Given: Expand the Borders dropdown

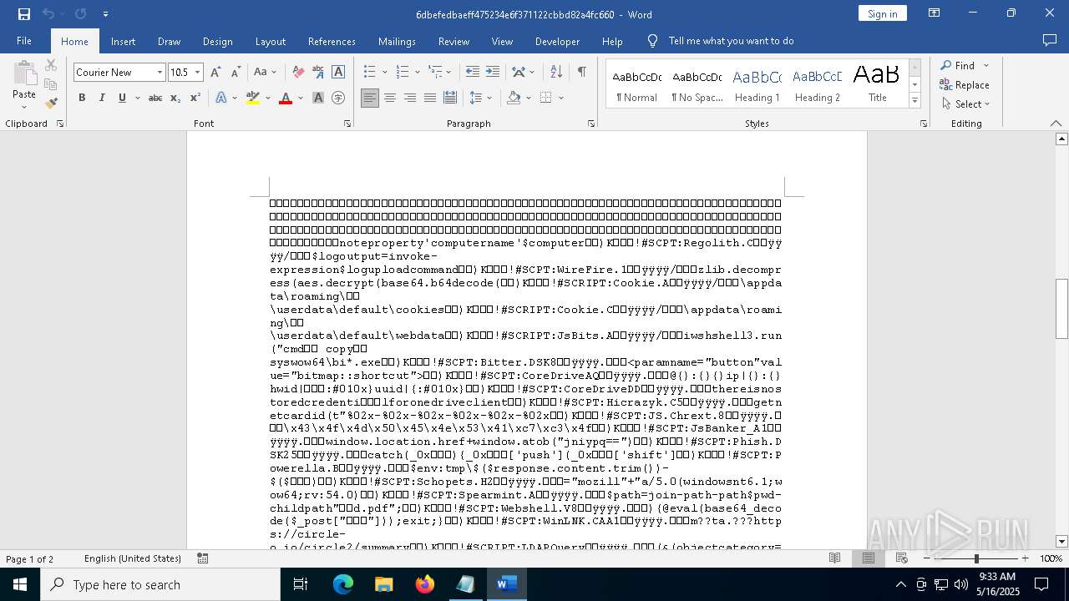Looking at the screenshot, I should click(561, 98).
